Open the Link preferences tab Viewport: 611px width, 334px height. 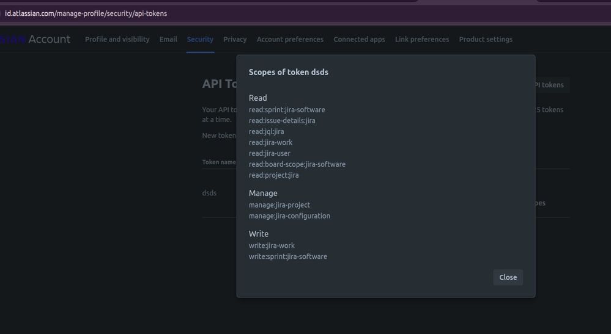pos(422,39)
